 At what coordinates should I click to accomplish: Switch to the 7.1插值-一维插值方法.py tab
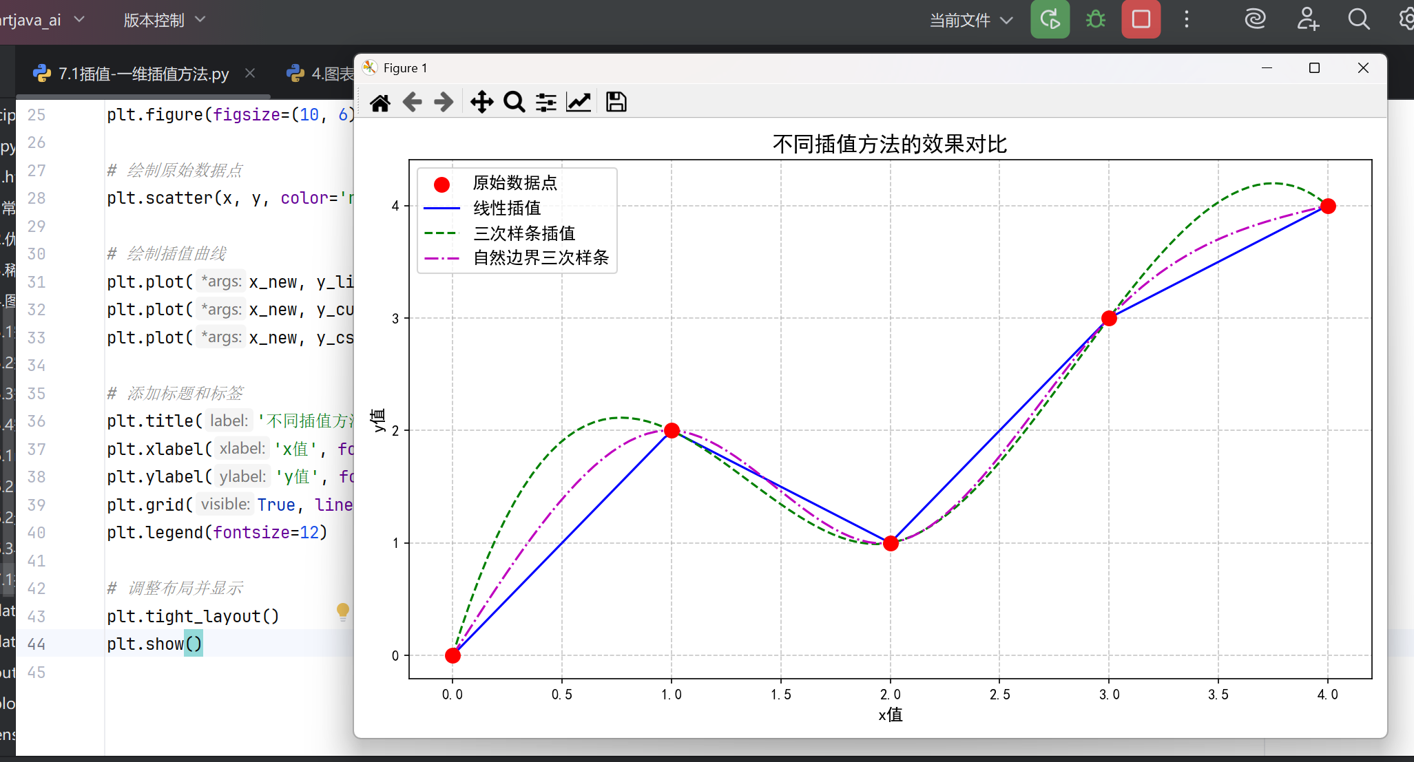pyautogui.click(x=143, y=74)
